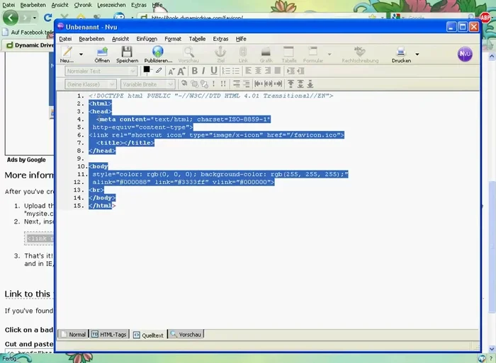This screenshot has width=496, height=363.
Task: Open a file with Öffnen
Action: tap(102, 54)
